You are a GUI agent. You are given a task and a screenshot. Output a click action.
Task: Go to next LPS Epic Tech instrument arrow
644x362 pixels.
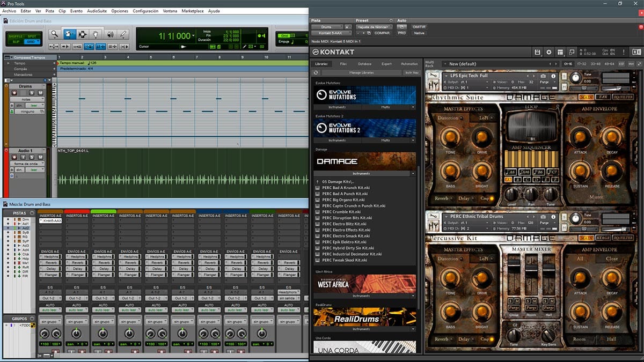point(533,76)
